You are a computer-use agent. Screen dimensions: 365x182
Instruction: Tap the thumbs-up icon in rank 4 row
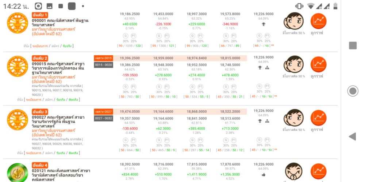click(x=264, y=175)
